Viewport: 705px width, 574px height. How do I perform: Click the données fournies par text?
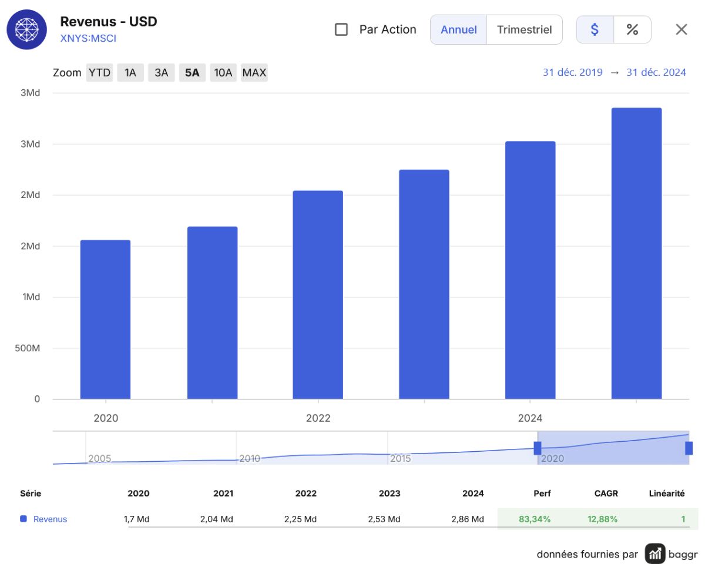point(587,554)
